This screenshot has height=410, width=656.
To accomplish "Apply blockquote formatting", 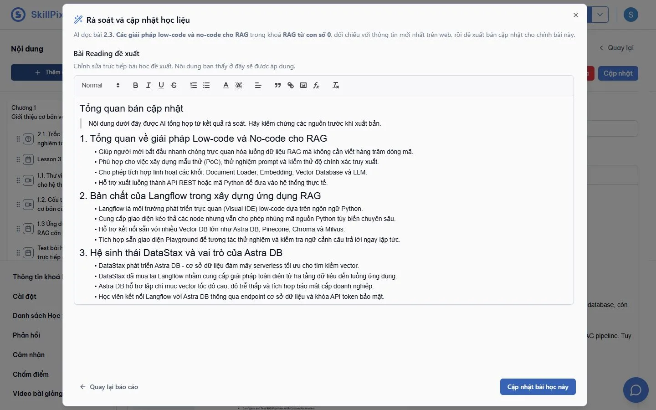I will click(x=277, y=85).
